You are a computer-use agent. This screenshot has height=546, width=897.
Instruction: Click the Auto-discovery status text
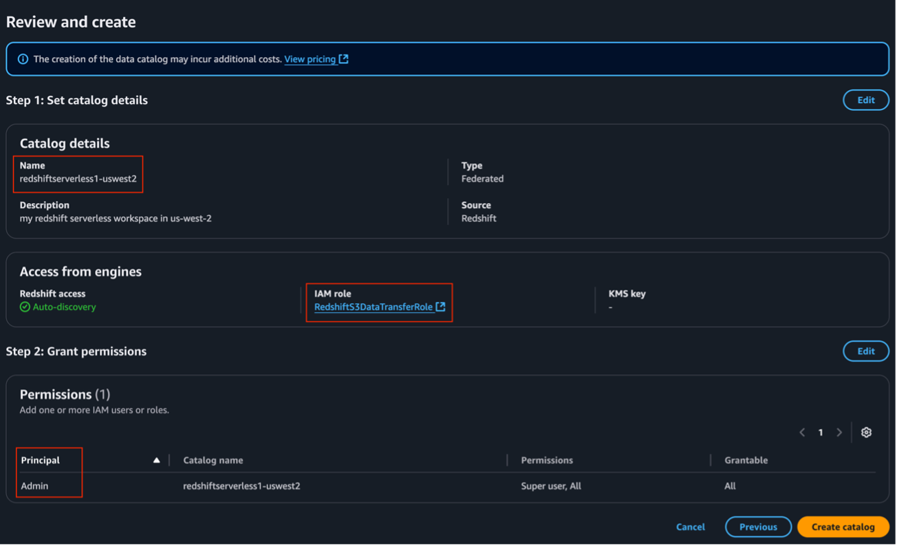64,307
